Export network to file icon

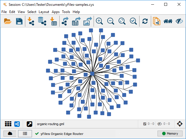coord(65,21)
